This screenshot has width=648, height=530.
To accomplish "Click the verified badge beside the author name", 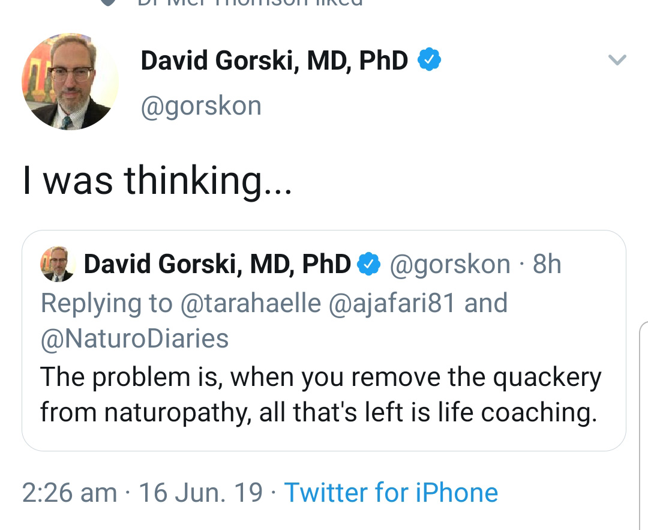I will point(430,60).
